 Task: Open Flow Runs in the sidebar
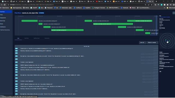(6, 12)
